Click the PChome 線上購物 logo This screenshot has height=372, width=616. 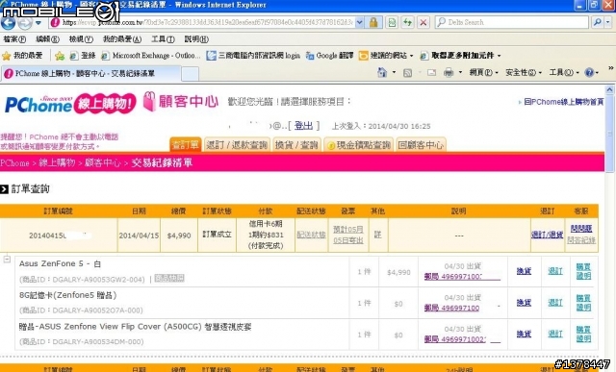pyautogui.click(x=70, y=104)
